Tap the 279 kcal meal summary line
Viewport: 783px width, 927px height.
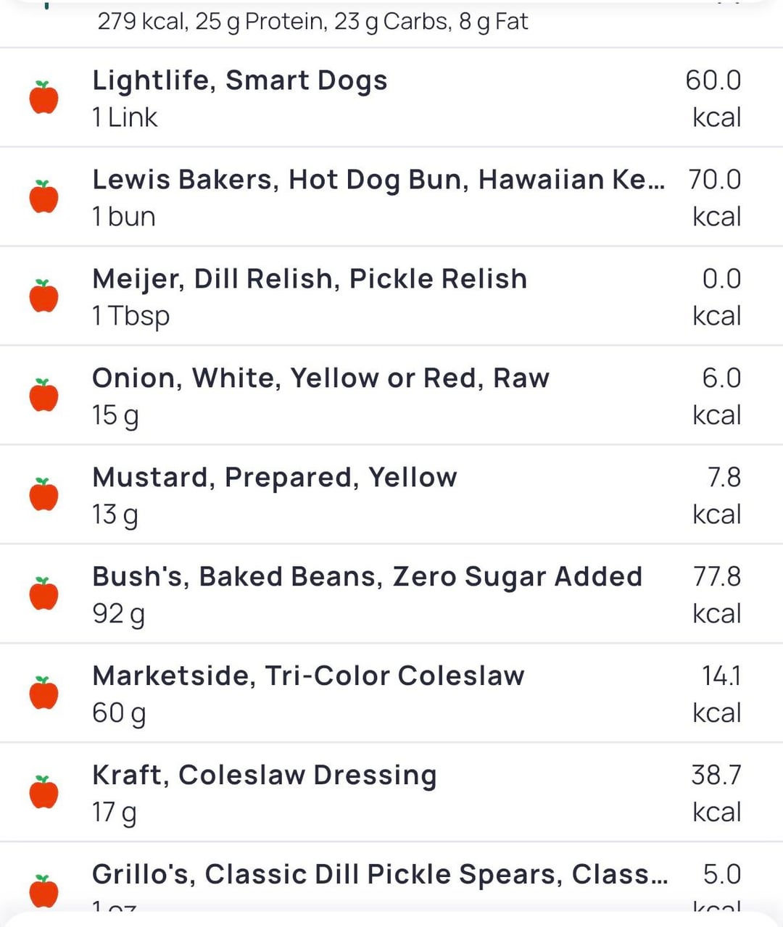tap(312, 22)
